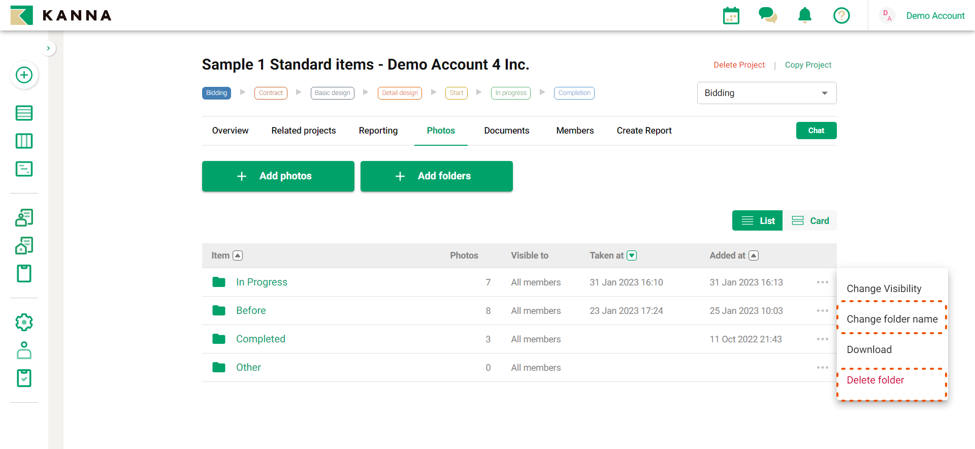The height and width of the screenshot is (449, 975).
Task: Open the calendar icon in header
Action: (731, 16)
